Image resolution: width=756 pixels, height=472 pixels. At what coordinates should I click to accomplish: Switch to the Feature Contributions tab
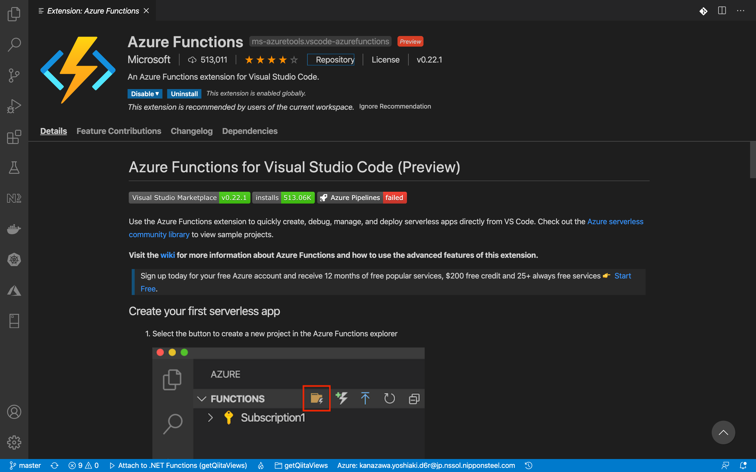(119, 131)
